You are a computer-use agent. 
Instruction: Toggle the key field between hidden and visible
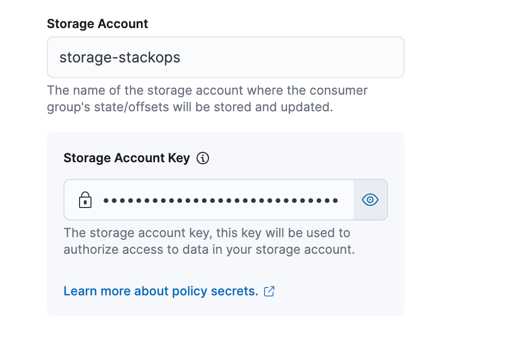coord(370,200)
